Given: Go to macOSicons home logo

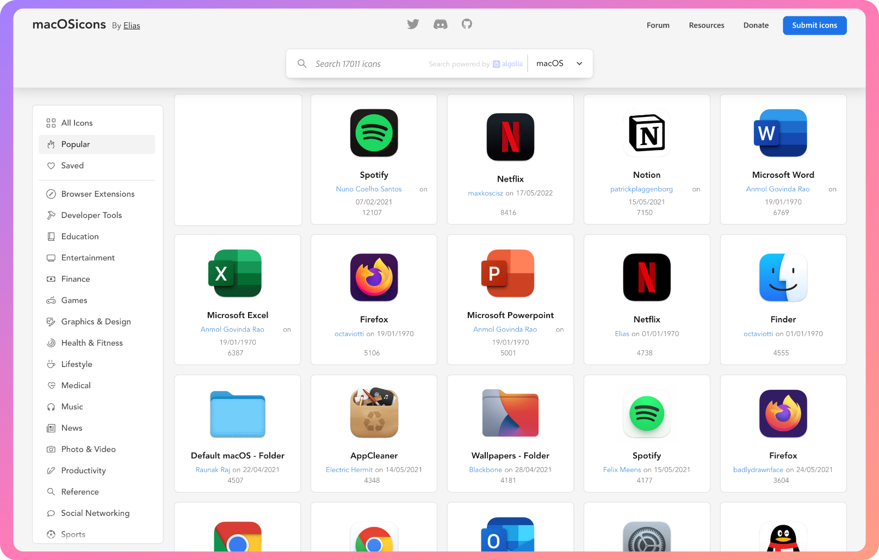Looking at the screenshot, I should click(x=69, y=24).
